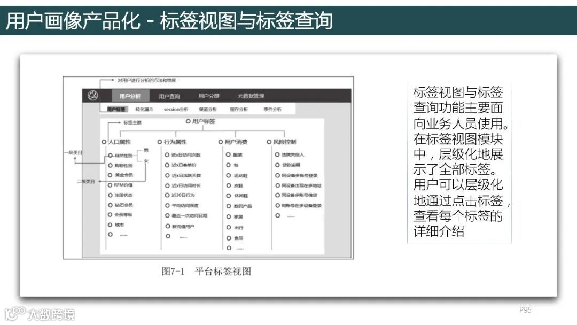
Task: Select the 会员等级 label
Action: [120, 214]
